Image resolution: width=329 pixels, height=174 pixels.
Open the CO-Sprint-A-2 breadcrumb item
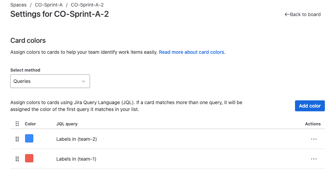click(87, 5)
